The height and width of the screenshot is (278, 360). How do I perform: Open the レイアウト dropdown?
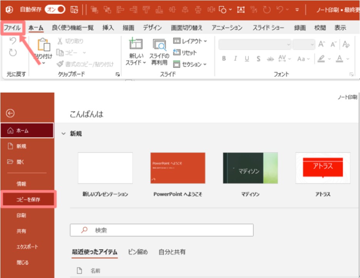190,41
